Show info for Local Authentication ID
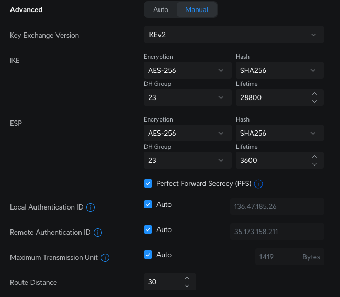Image resolution: width=340 pixels, height=297 pixels. 90,207
